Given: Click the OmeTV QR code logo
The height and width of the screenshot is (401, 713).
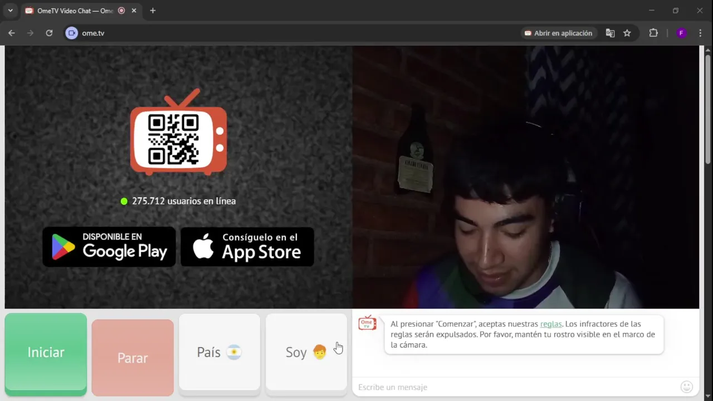Looking at the screenshot, I should pos(178,132).
